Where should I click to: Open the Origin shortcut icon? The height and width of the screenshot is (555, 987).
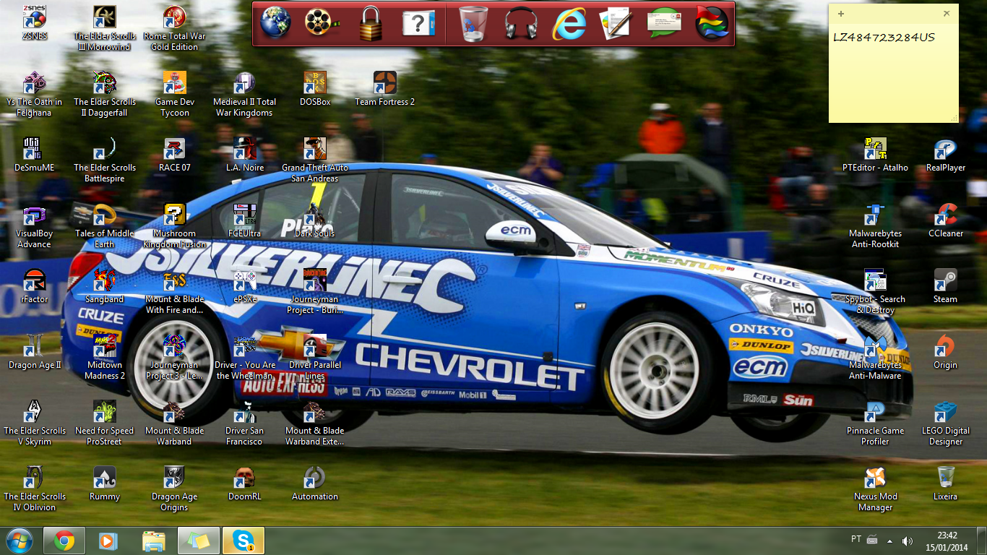tap(946, 352)
